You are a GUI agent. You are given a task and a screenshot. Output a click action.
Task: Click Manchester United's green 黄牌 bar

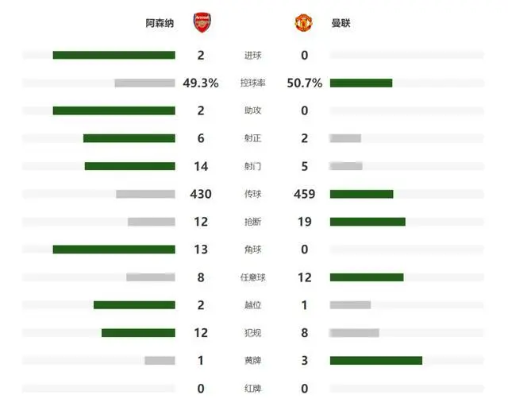coord(376,360)
